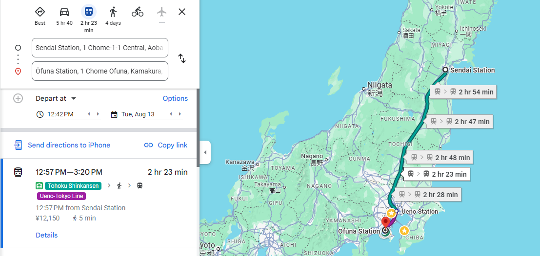
Task: Reverse starting point and destination
Action: 182,58
